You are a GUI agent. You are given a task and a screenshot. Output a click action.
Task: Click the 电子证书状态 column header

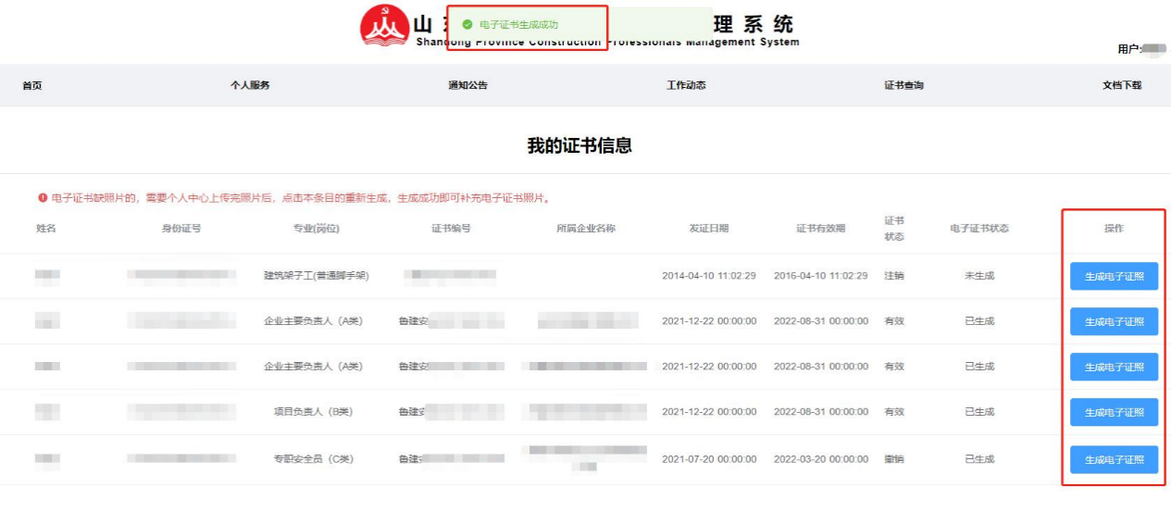point(978,229)
